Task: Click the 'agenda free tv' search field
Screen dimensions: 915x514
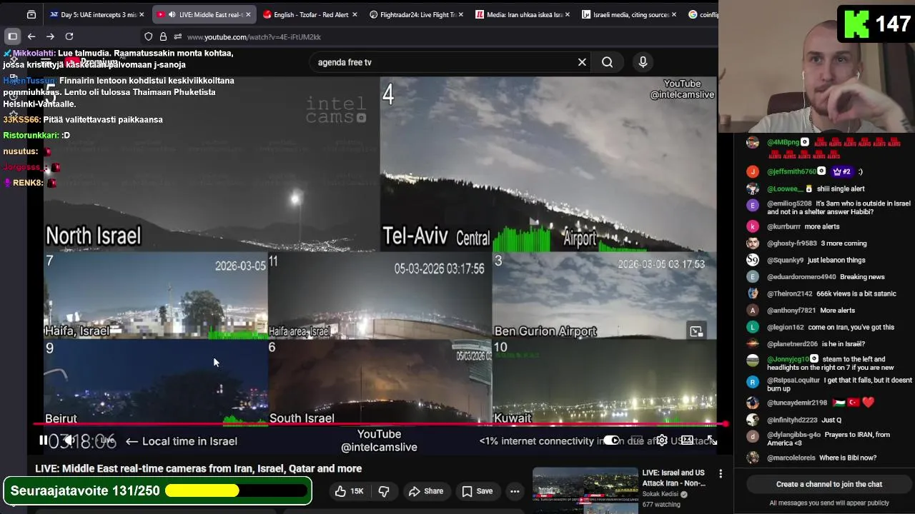Action: click(443, 62)
